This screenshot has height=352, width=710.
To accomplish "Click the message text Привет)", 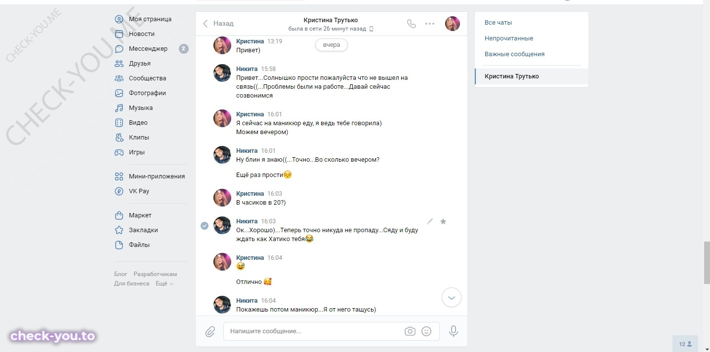I will [x=248, y=50].
